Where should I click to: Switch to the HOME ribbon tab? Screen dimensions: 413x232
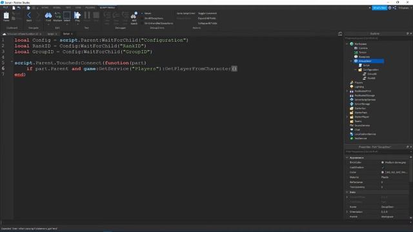point(45,8)
